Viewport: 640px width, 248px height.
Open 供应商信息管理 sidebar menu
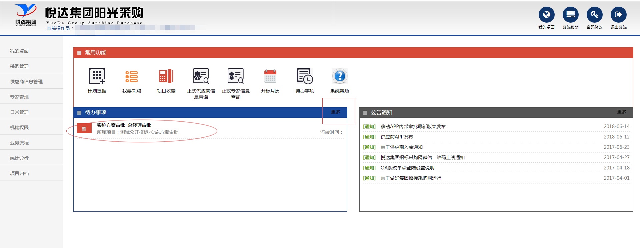[x=26, y=82]
